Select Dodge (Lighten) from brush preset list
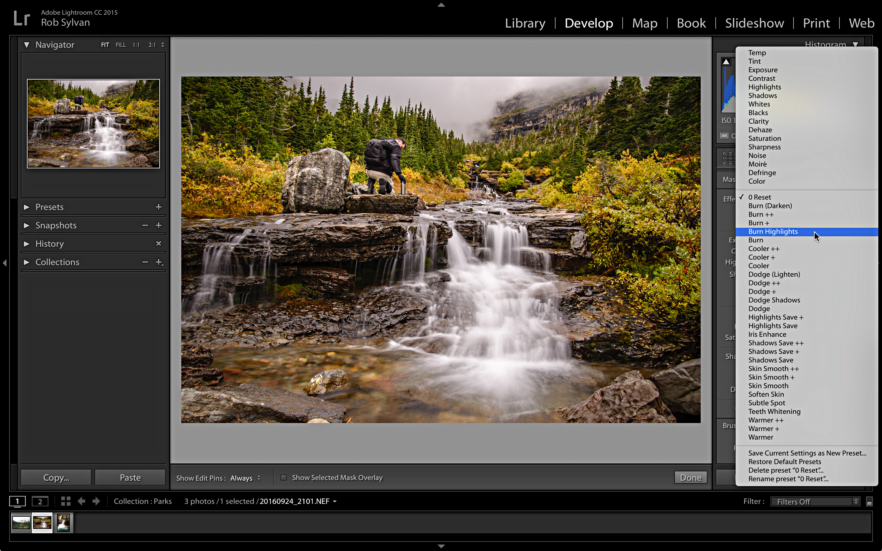 click(774, 274)
